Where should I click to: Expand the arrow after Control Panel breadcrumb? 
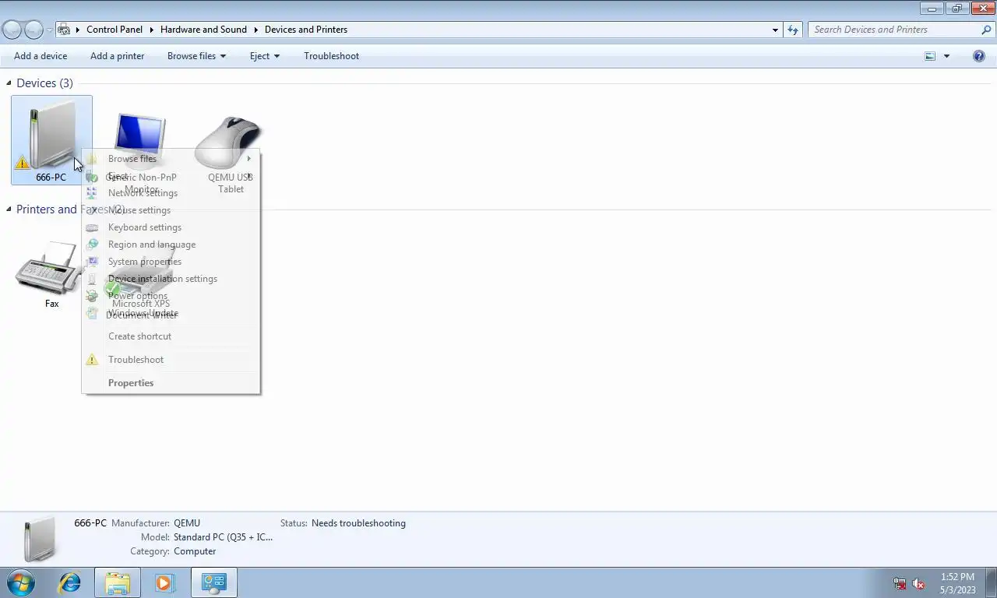click(x=152, y=30)
